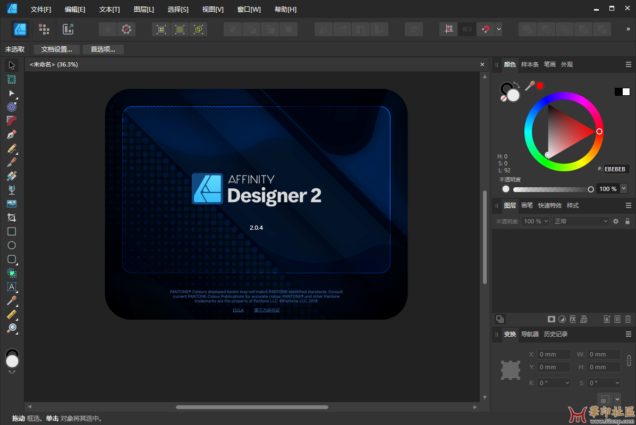Switch to the 导航器 tab
This screenshot has height=425, width=636.
tap(530, 334)
